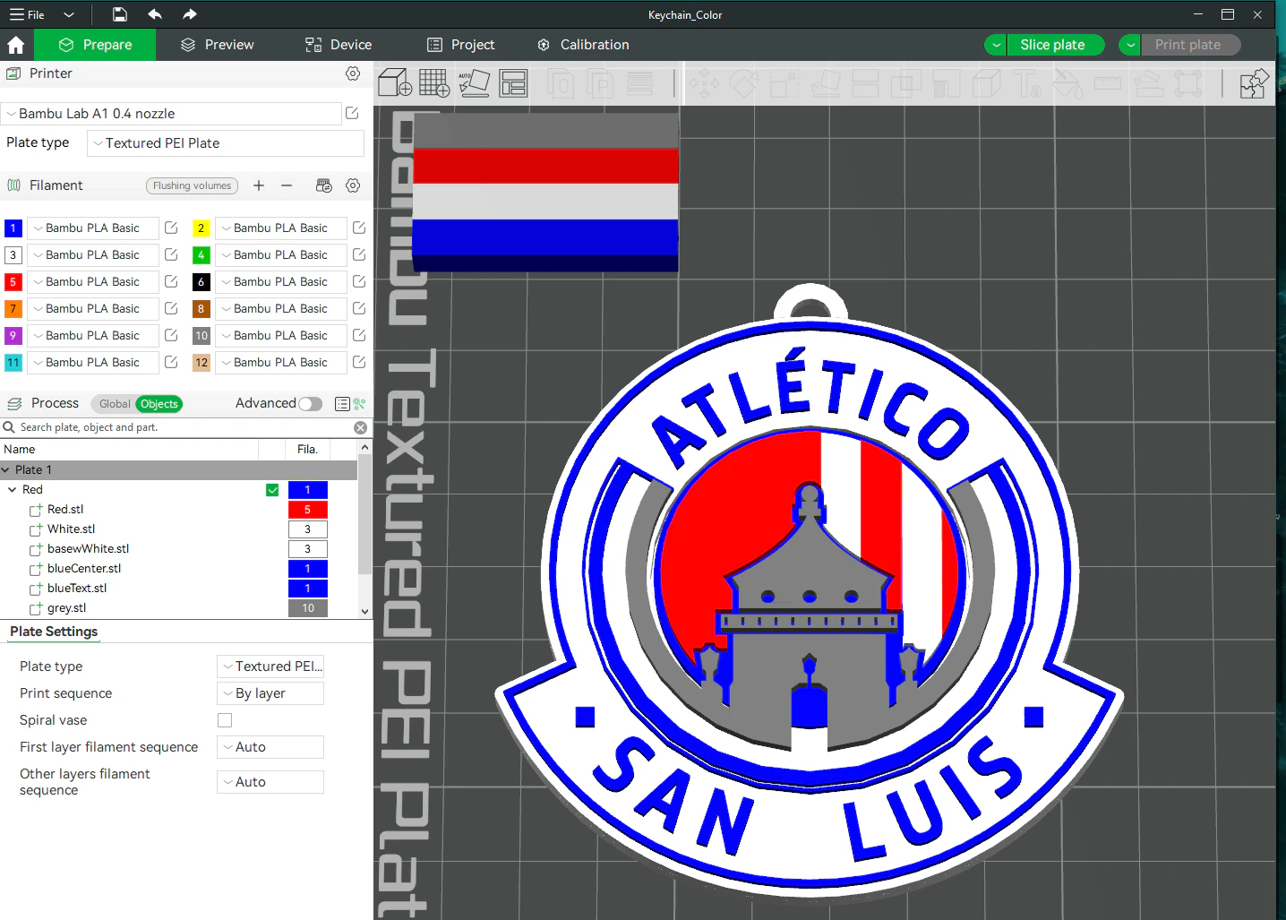
Task: Change the orange color of filament 7
Action: [13, 309]
